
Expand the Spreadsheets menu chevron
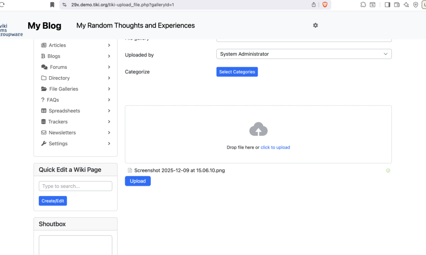pyautogui.click(x=109, y=111)
